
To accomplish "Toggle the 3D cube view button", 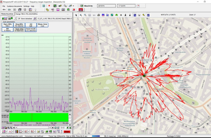I will coord(20,10).
